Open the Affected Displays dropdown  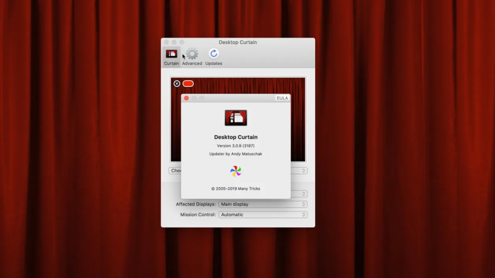(x=263, y=204)
